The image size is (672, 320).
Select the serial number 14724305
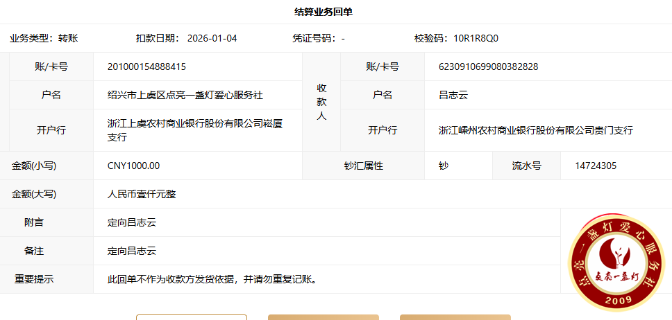[596, 166]
